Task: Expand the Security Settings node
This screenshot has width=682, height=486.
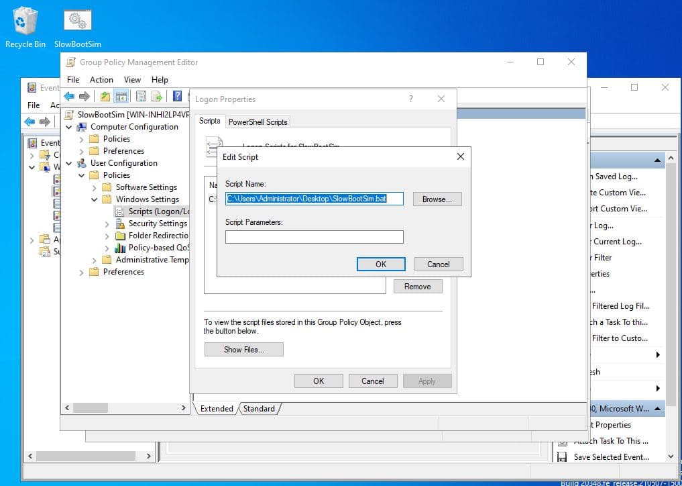Action: pos(107,224)
